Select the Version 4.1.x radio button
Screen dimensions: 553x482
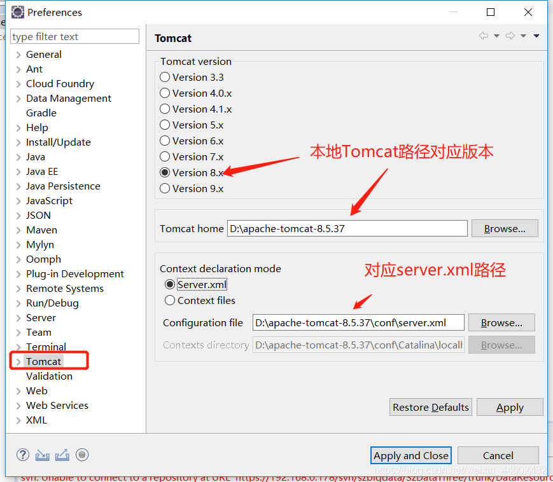click(165, 109)
